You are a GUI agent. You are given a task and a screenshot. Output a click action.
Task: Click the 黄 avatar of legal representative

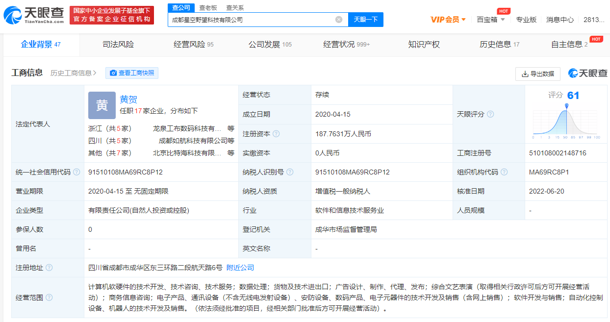pos(102,105)
